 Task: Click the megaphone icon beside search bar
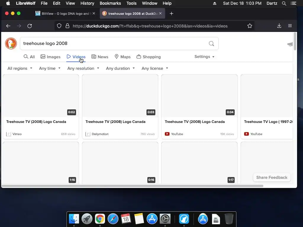tap(290, 44)
